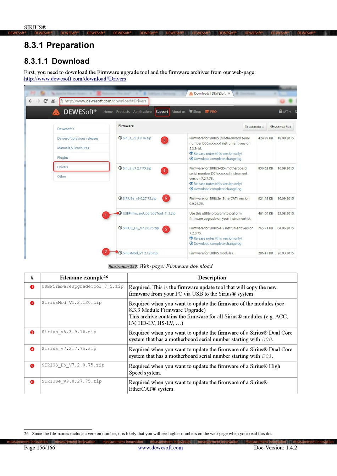The image size is (337, 476).
Task: Select Drivers in the sidebar
Action: tap(81, 167)
